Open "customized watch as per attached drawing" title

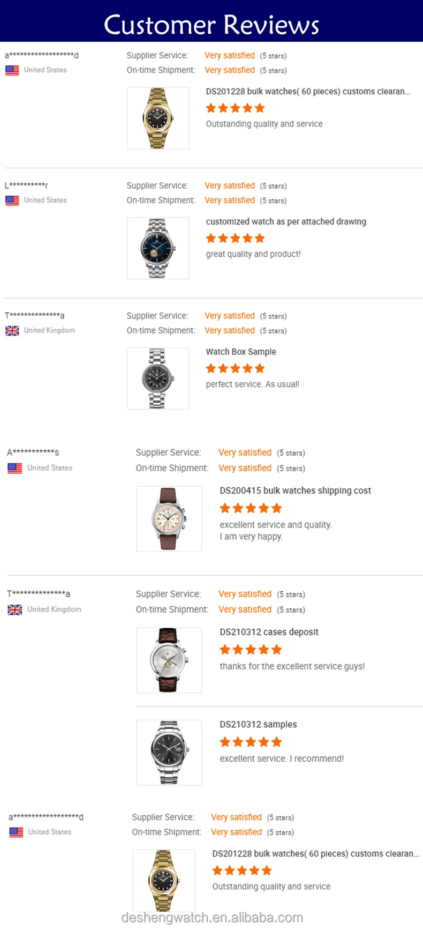pos(286,222)
